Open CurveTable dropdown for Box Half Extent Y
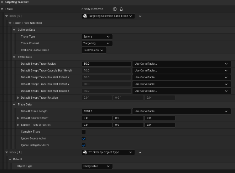This screenshot has height=173, width=235. click(182, 84)
